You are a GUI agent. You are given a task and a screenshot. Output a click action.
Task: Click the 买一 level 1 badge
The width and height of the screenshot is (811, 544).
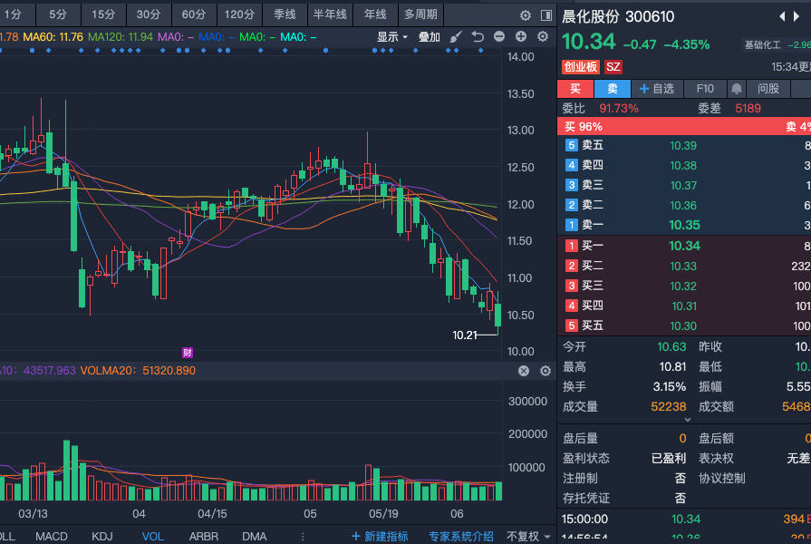(571, 246)
